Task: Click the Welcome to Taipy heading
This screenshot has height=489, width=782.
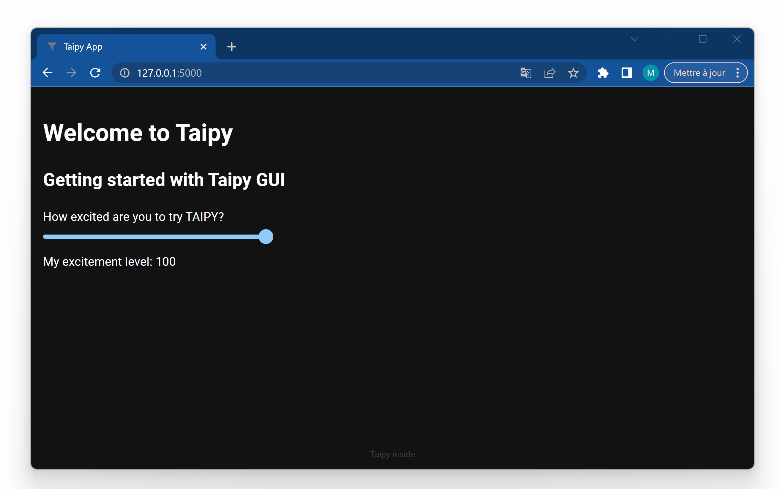Action: point(138,132)
